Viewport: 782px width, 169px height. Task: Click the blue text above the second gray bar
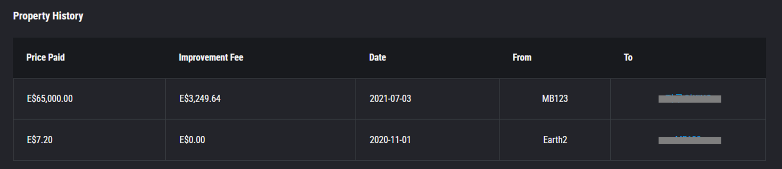click(688, 137)
